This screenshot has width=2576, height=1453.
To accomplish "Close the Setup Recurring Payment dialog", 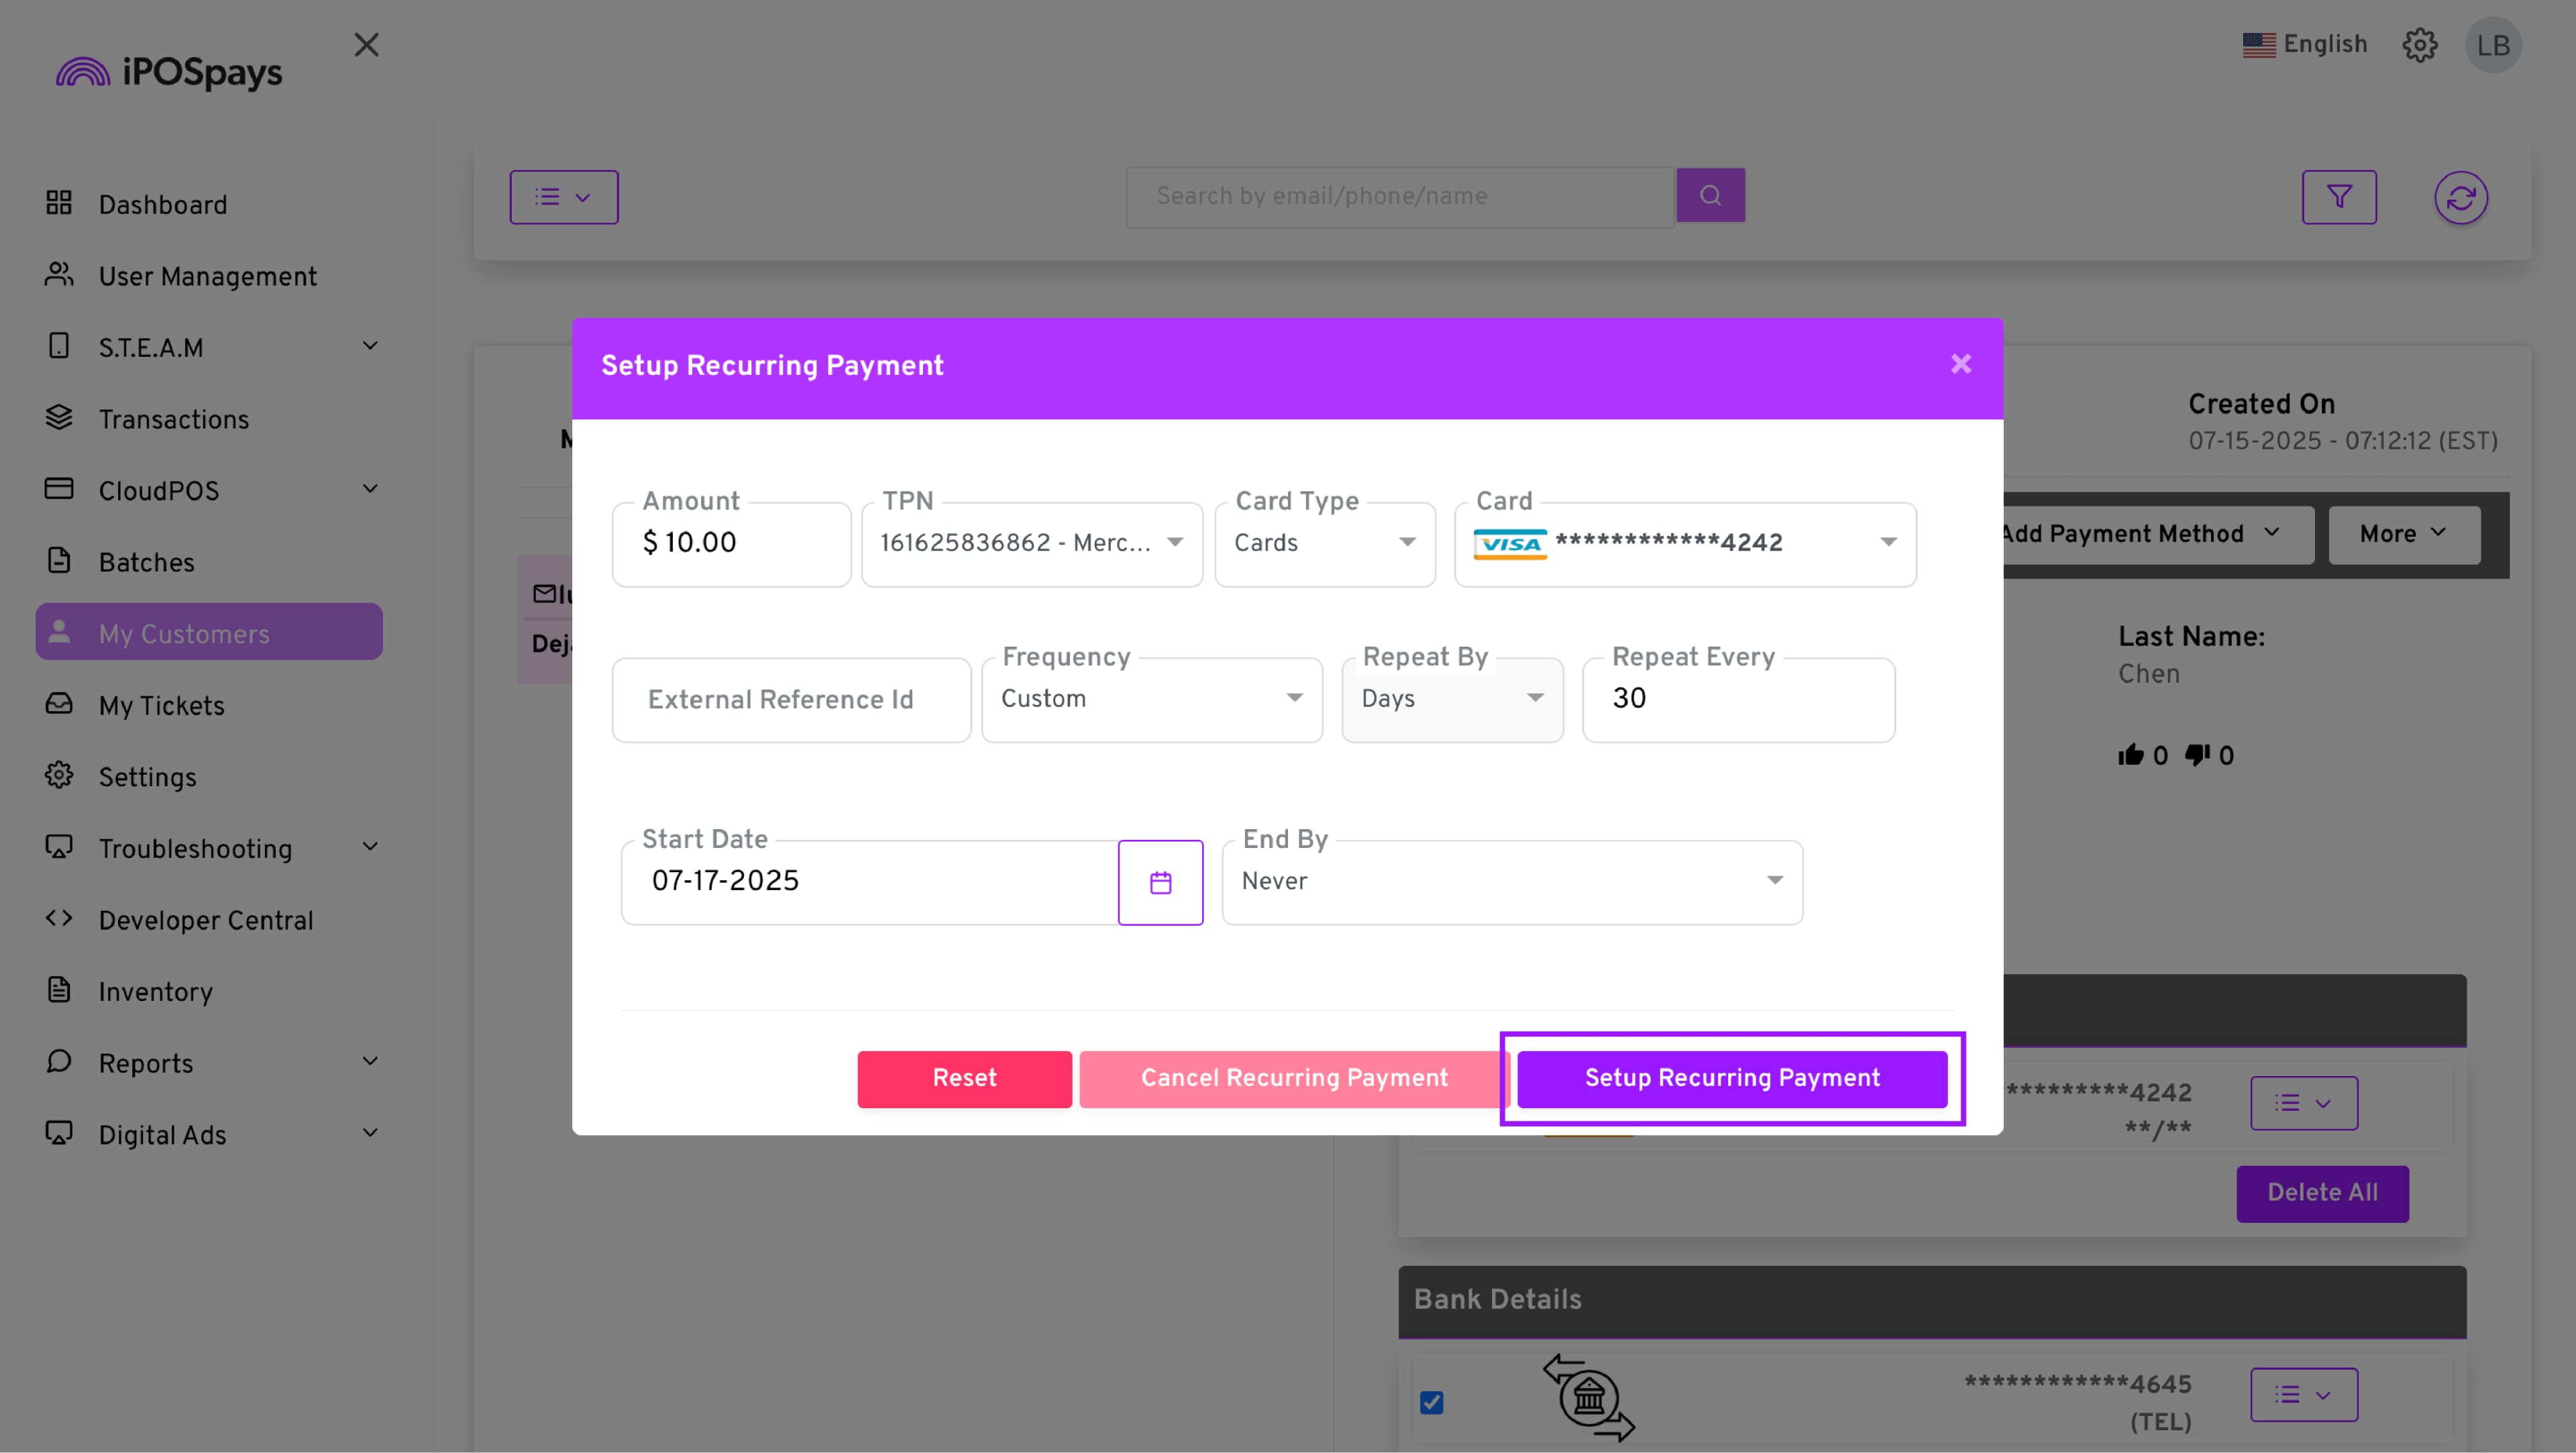I will 1960,364.
